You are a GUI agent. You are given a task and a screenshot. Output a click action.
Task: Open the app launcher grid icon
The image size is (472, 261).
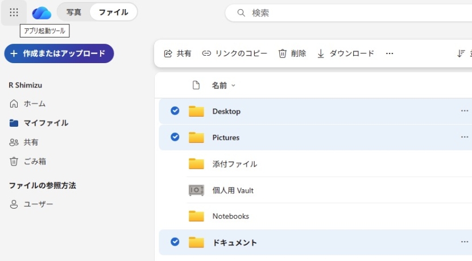14,13
